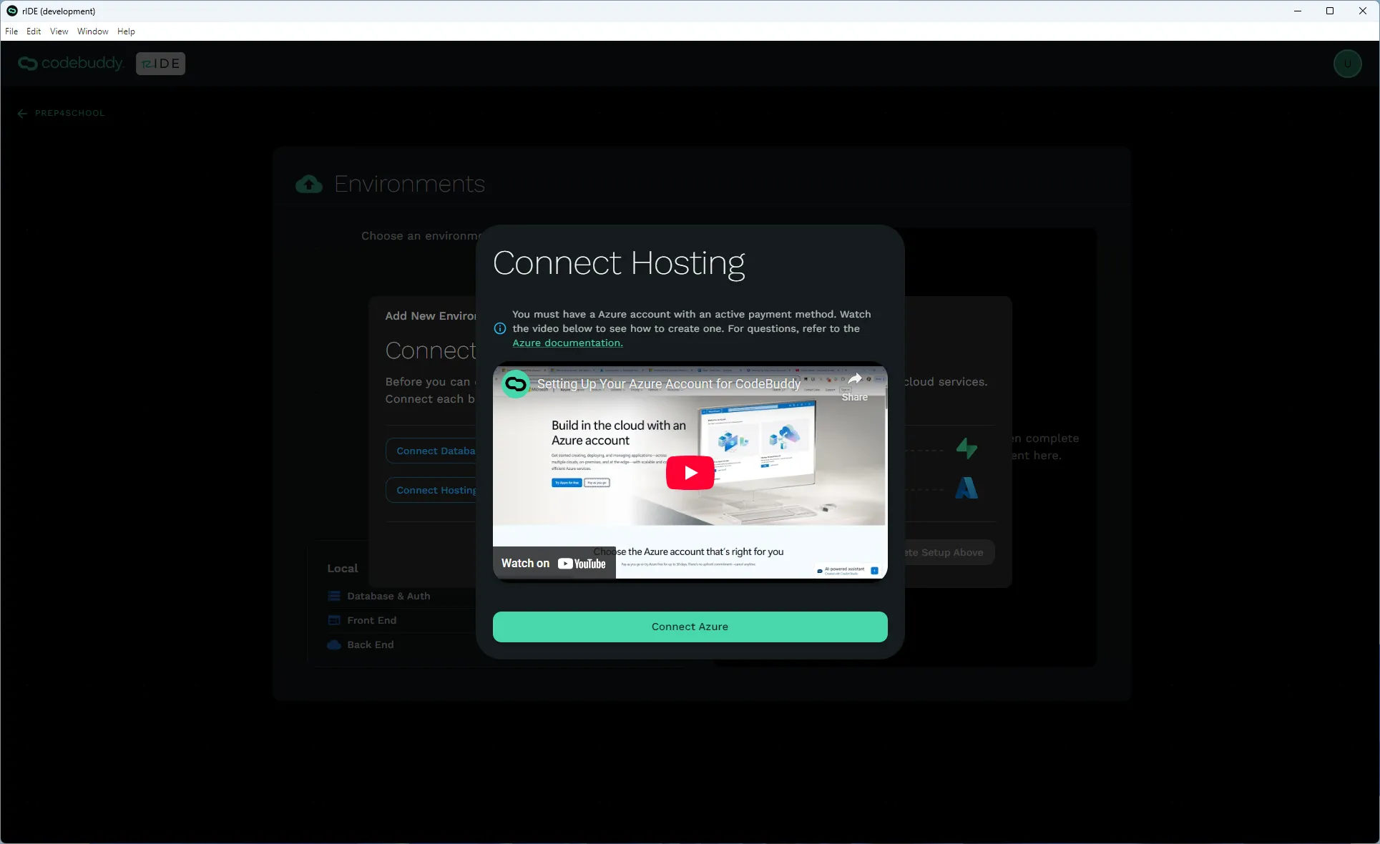Click the codebuddy logo in header
The image size is (1380, 844).
70,64
